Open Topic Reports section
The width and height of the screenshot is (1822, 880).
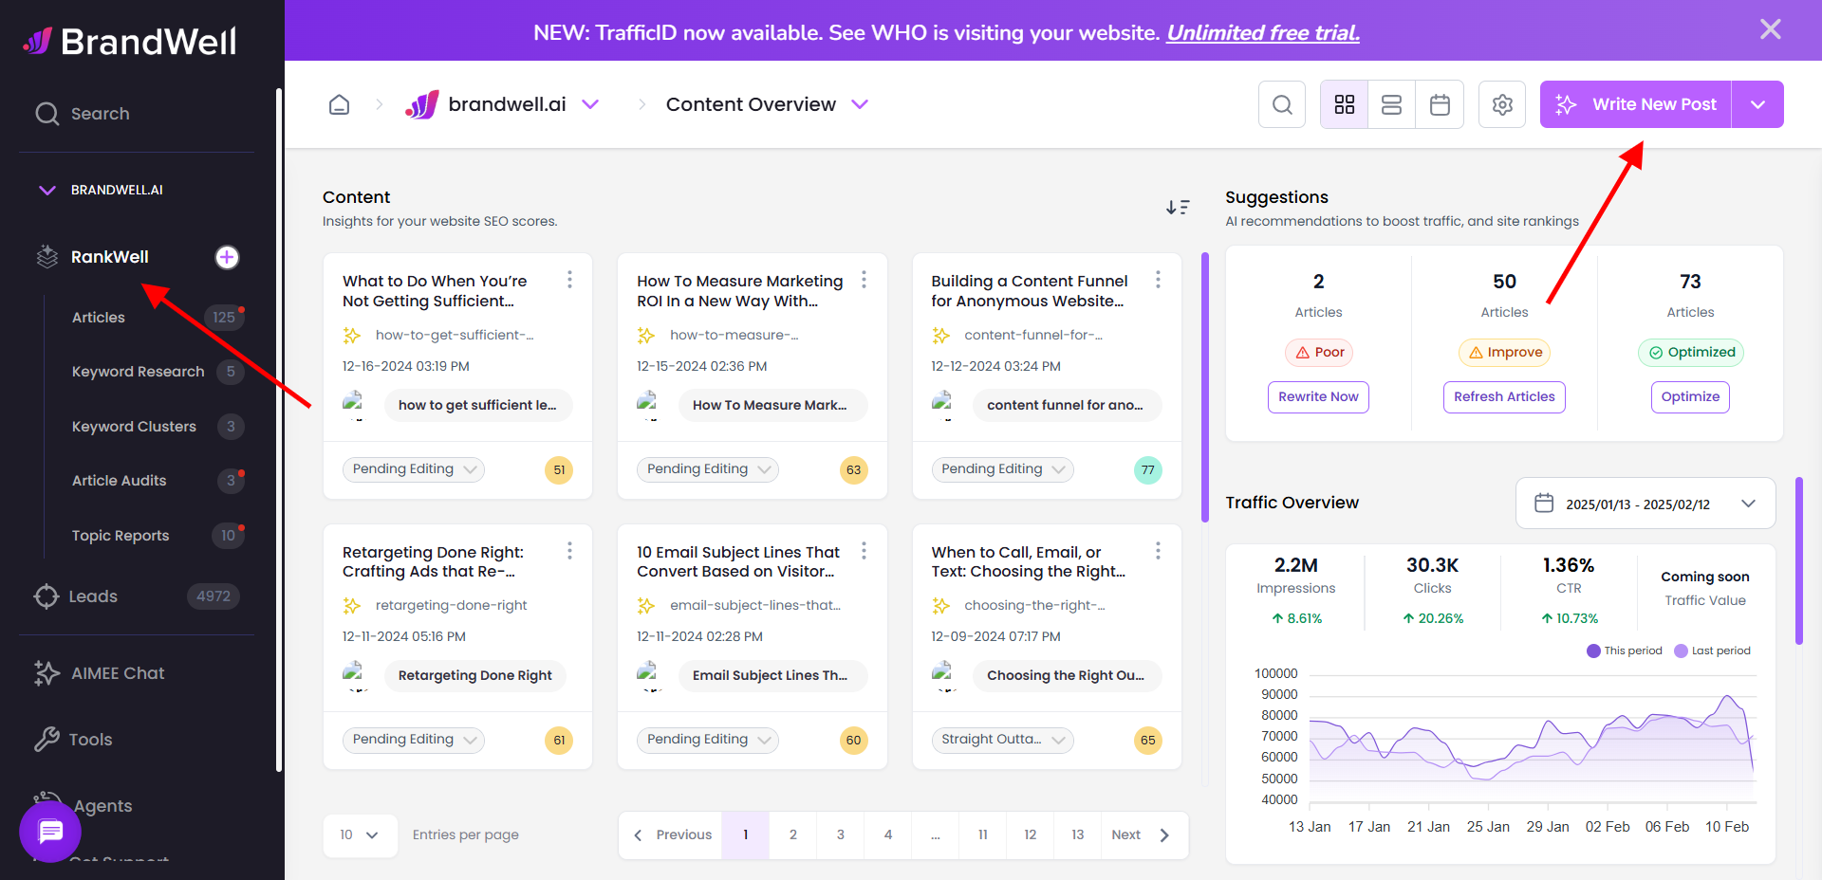pyautogui.click(x=121, y=536)
